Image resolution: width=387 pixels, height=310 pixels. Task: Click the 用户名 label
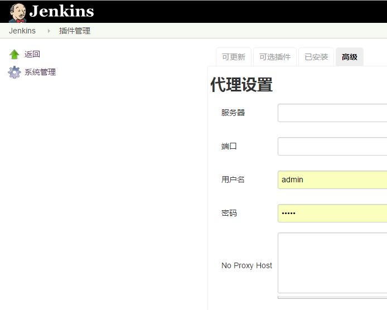click(x=233, y=180)
